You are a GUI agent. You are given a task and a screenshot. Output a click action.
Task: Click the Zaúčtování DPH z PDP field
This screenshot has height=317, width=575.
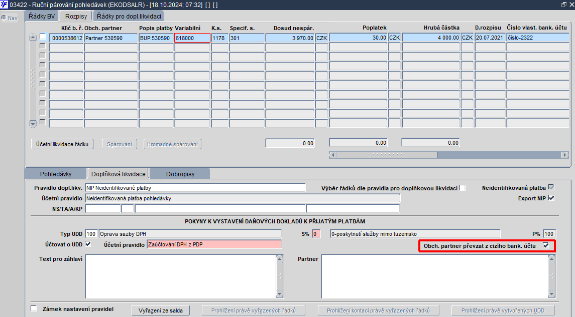pyautogui.click(x=214, y=244)
